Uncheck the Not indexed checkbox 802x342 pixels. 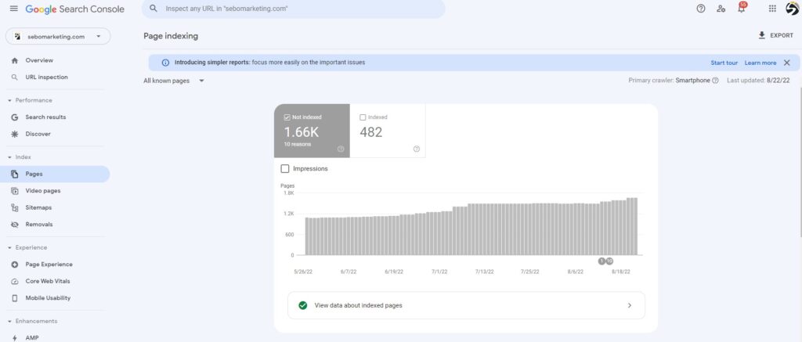pos(287,117)
